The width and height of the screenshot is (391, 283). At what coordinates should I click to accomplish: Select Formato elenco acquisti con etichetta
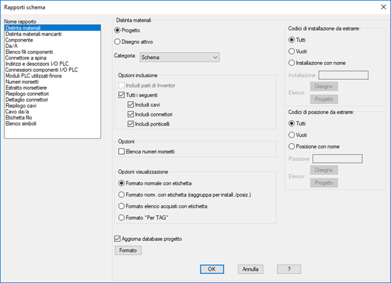(122, 206)
